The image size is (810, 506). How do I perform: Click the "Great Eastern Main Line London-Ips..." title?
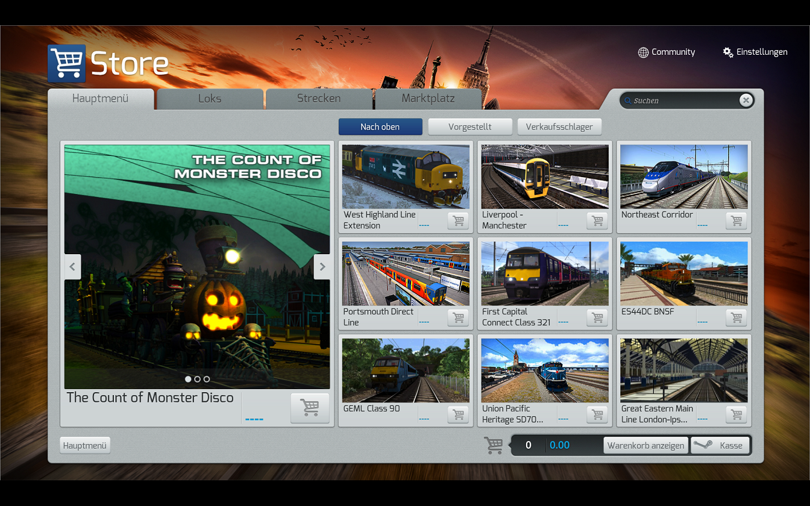pos(658,414)
